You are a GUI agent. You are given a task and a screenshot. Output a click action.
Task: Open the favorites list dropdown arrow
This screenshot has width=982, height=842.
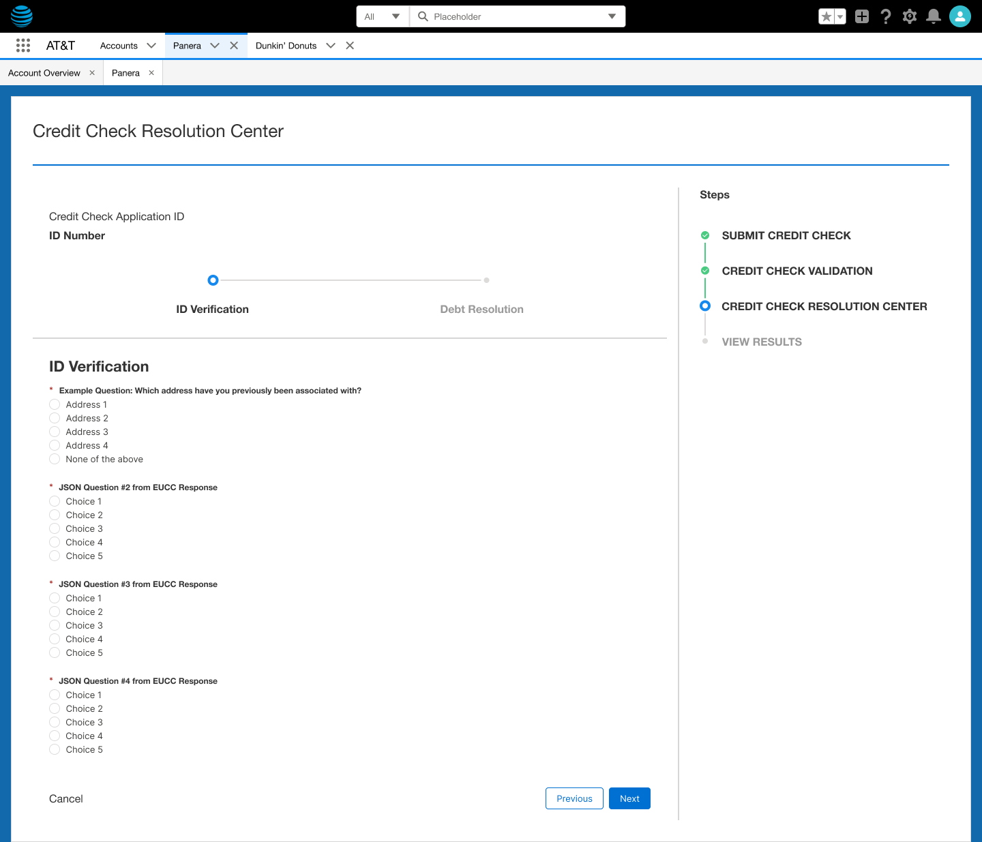[840, 16]
